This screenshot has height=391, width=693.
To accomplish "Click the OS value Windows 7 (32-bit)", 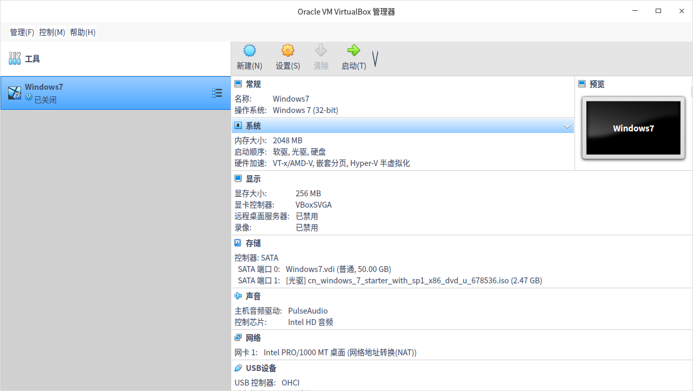I will (305, 110).
